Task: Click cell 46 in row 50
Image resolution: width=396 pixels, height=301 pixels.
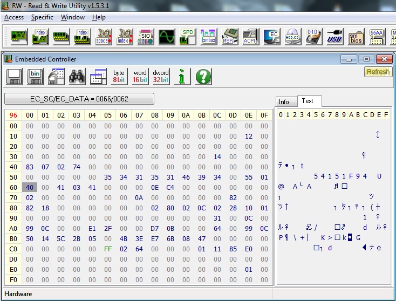Action: pos(186,177)
